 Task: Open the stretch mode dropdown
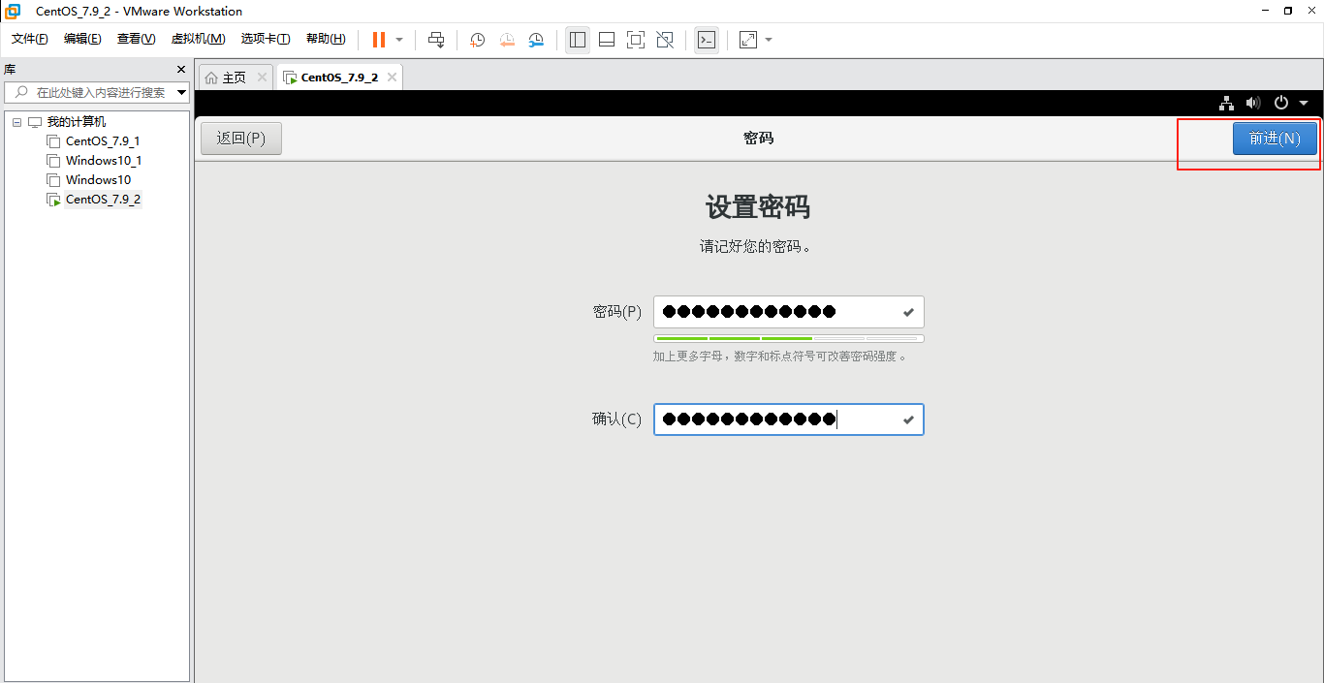click(x=768, y=40)
